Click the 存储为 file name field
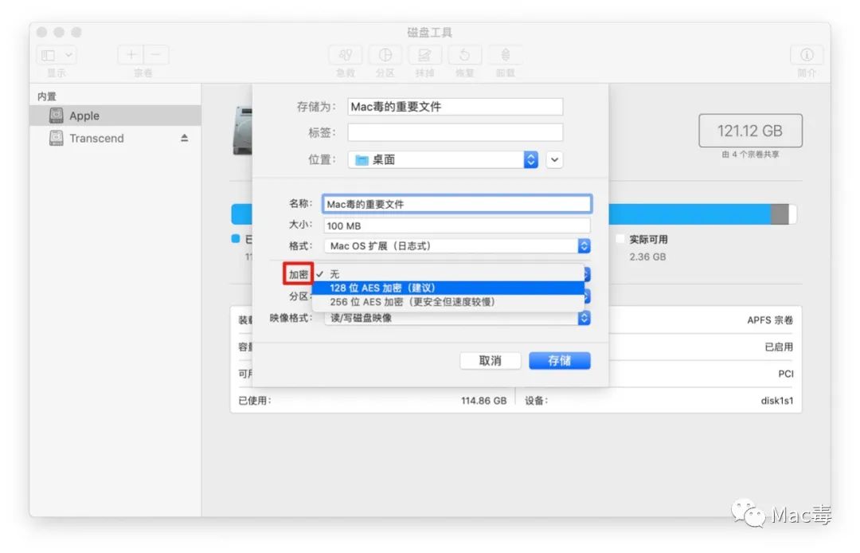 pyautogui.click(x=455, y=107)
